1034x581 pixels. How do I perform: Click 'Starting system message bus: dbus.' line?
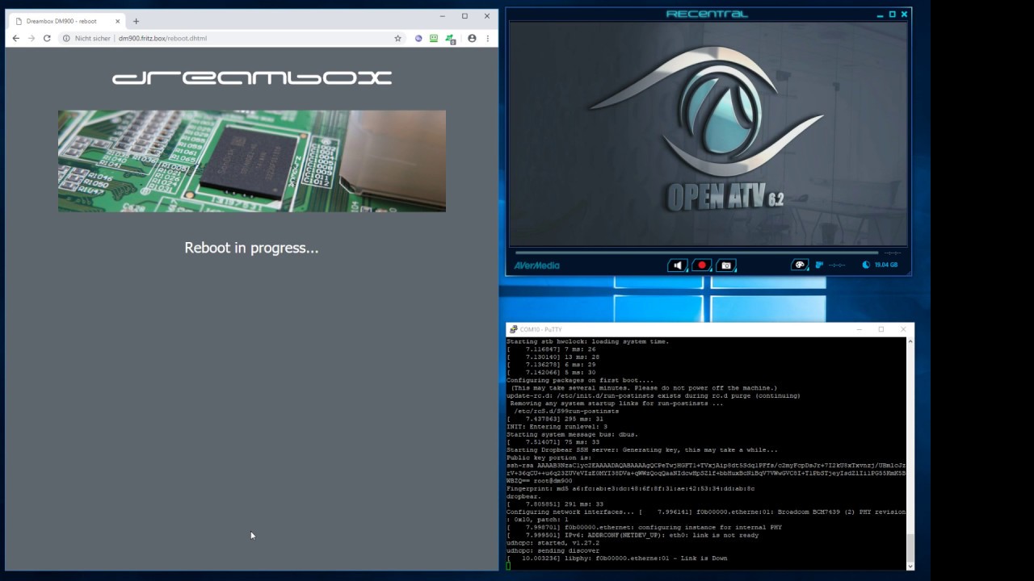[571, 434]
